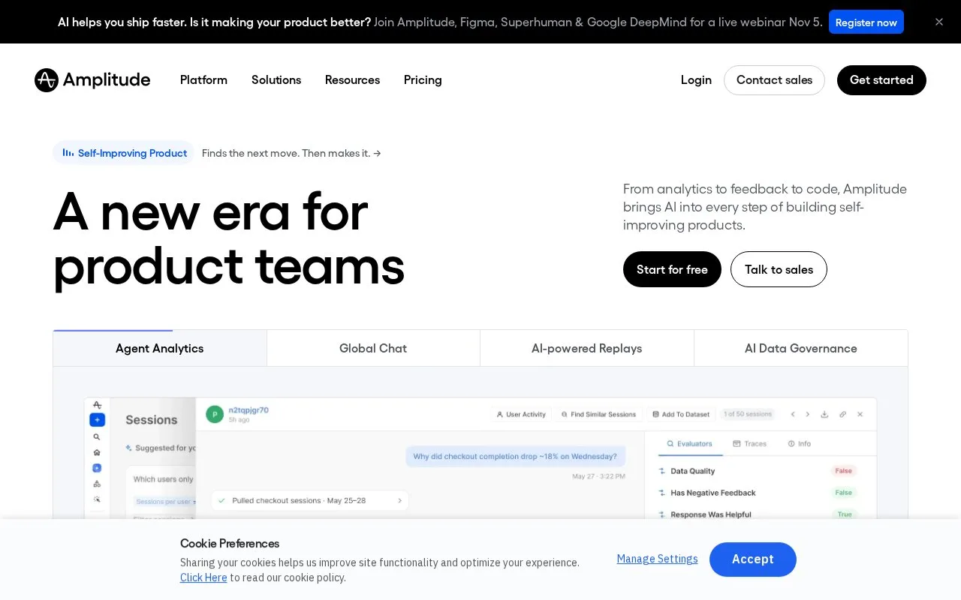Go to previous session with left chevron
961x600 pixels.
pyautogui.click(x=793, y=414)
